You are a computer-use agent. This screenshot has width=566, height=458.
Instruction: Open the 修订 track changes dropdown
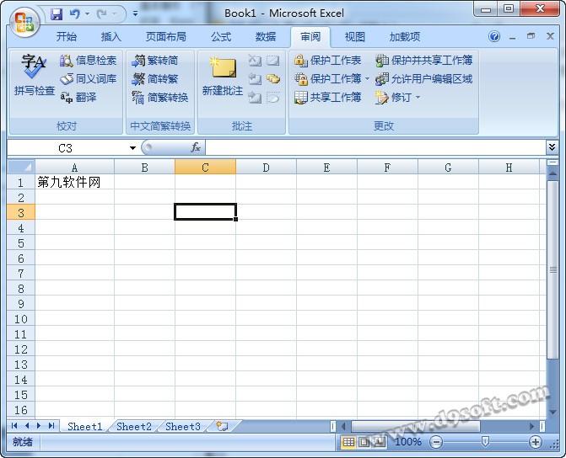418,98
